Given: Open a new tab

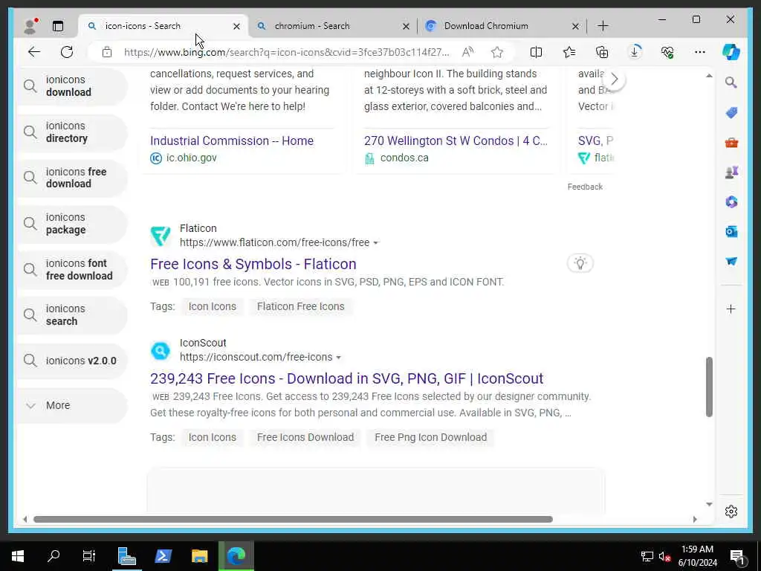Looking at the screenshot, I should click(603, 26).
